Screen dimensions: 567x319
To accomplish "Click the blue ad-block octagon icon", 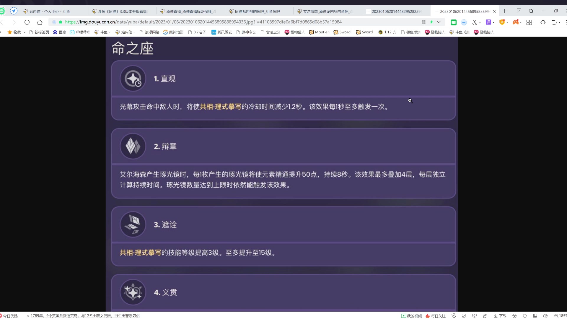I will (x=464, y=22).
